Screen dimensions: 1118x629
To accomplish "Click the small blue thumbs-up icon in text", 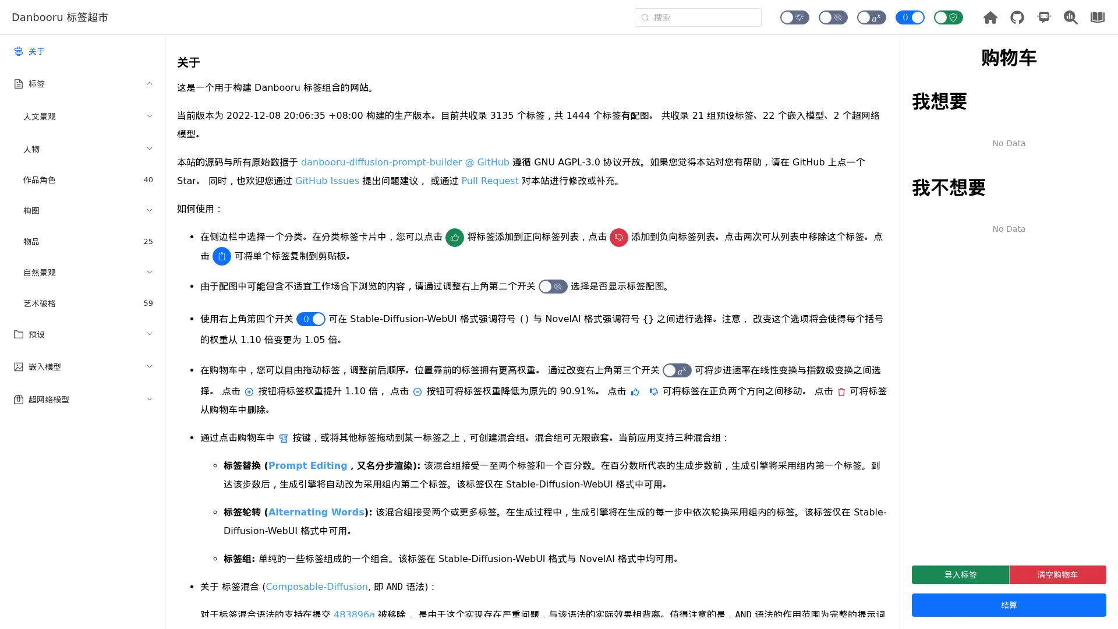I will [x=635, y=392].
